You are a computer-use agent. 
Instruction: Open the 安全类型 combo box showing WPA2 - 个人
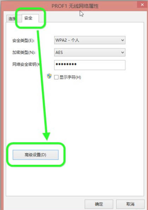90,40
